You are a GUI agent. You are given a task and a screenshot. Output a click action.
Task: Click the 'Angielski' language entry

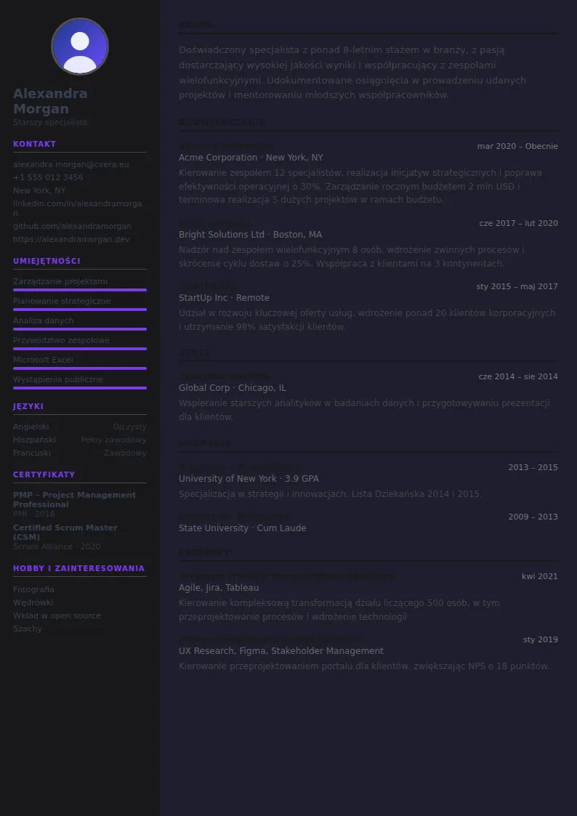click(31, 427)
